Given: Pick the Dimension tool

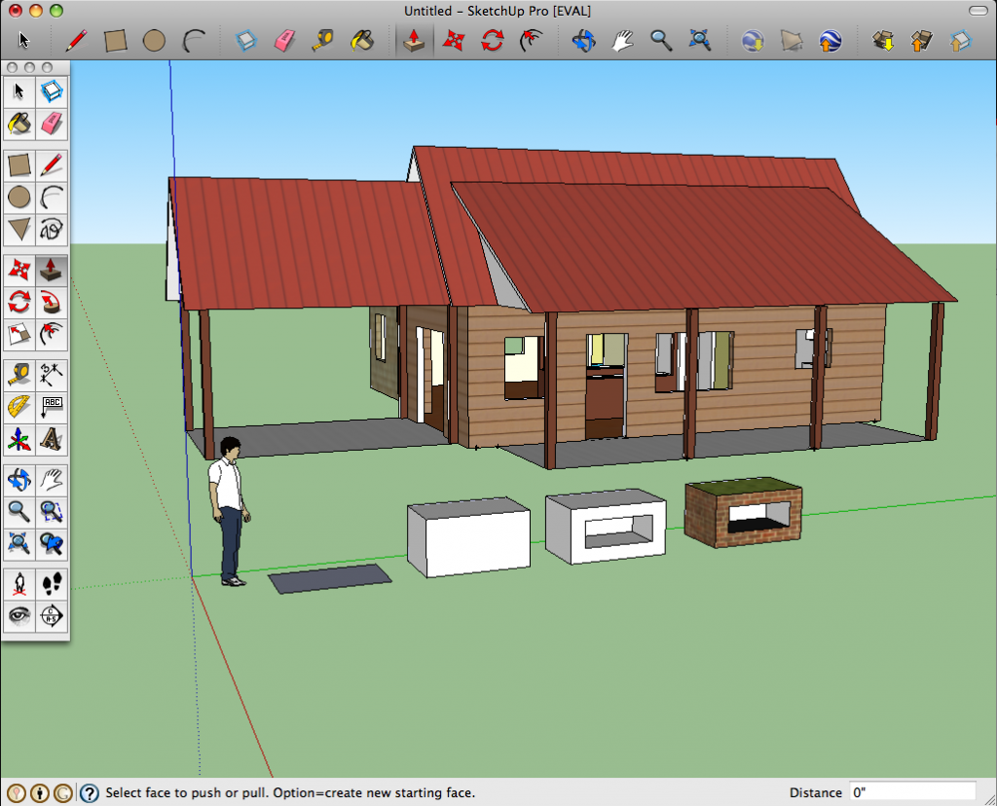Looking at the screenshot, I should (52, 373).
